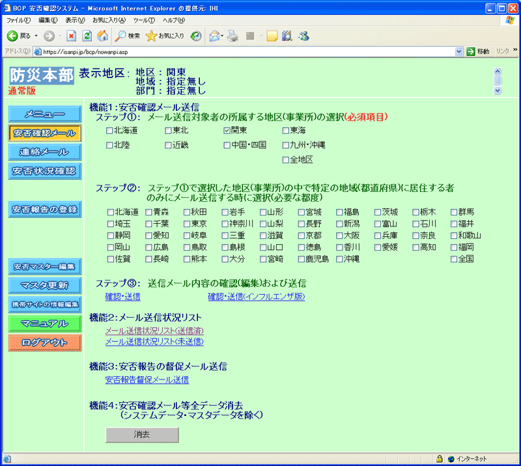Click the yellow Discuss note icon

(272, 36)
